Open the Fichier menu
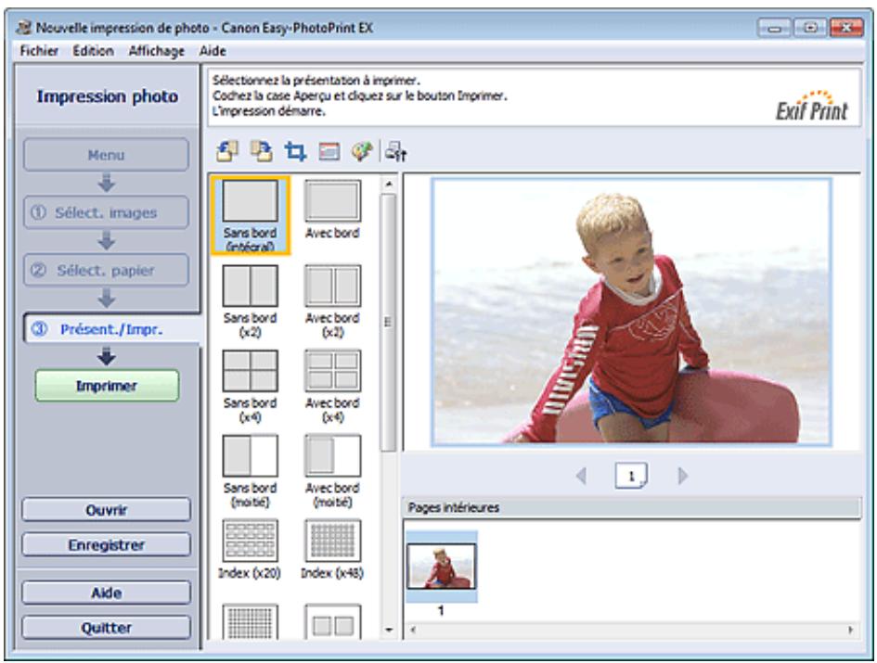877x663 pixels. (x=39, y=51)
